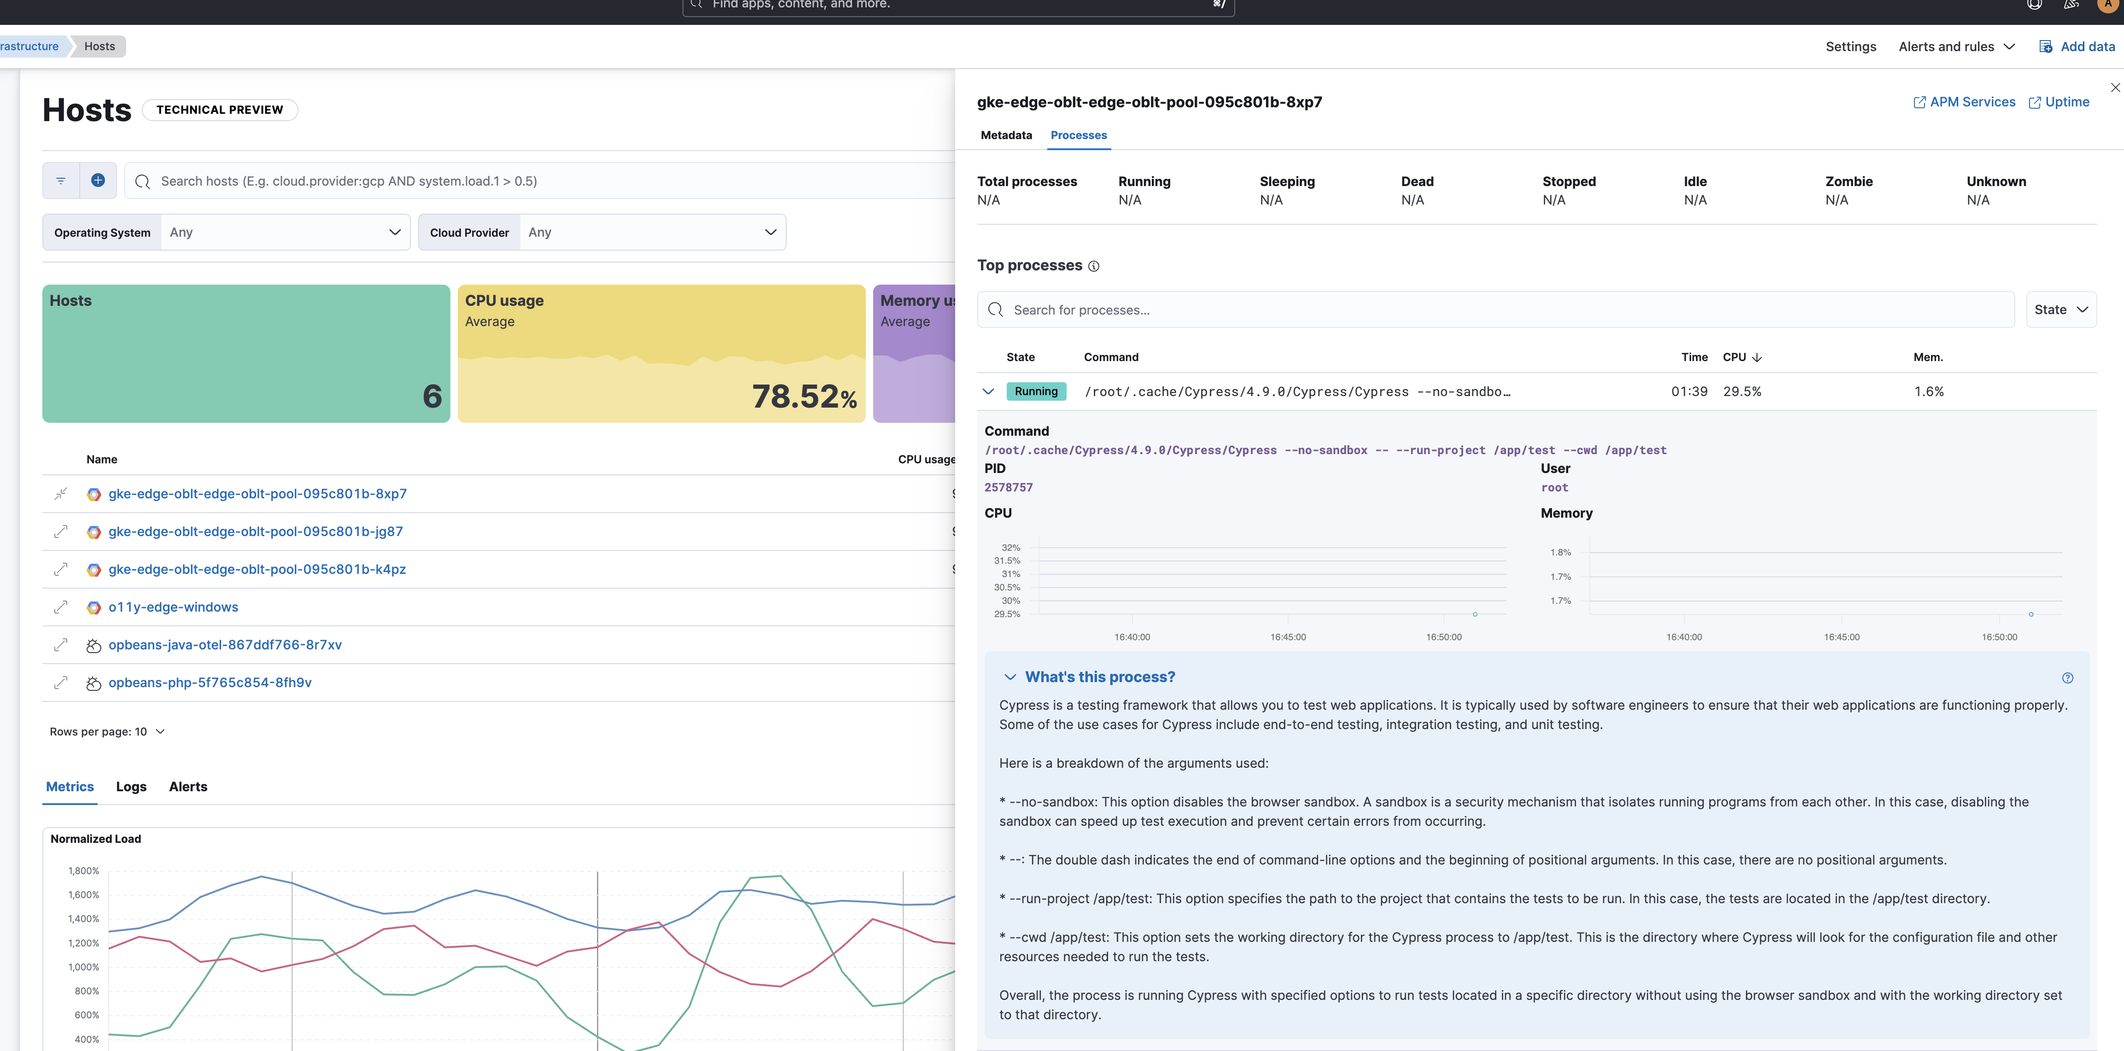The width and height of the screenshot is (2124, 1051).
Task: Click the PID value 2578757
Action: coord(1009,487)
